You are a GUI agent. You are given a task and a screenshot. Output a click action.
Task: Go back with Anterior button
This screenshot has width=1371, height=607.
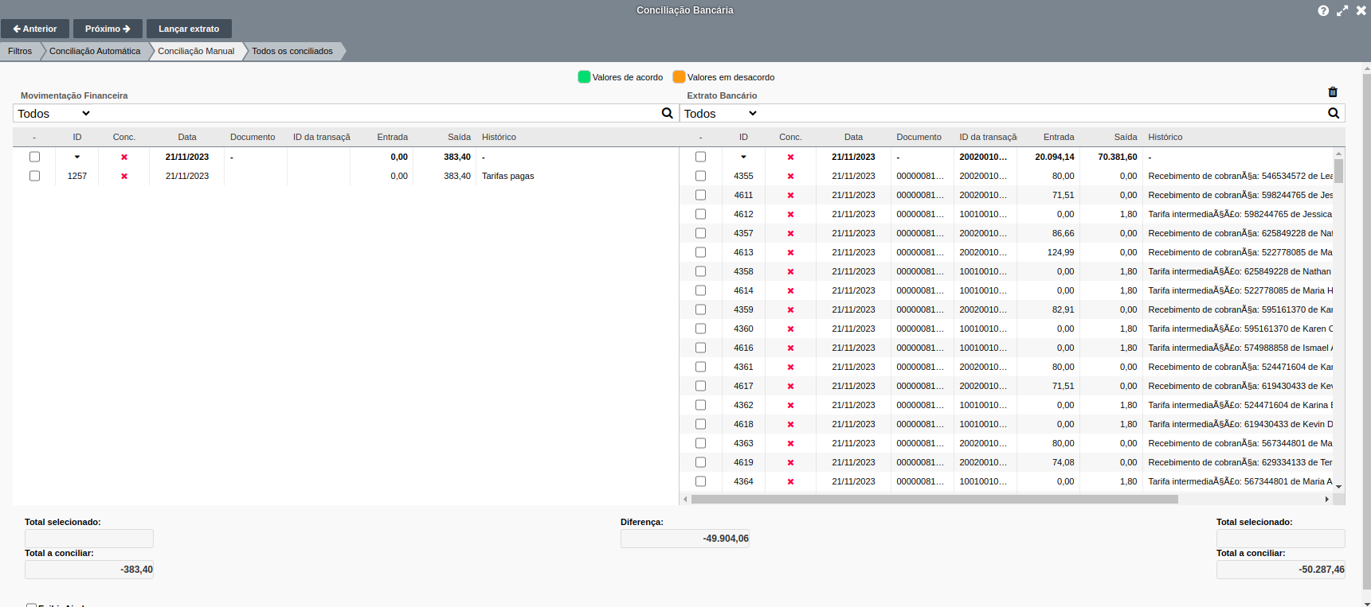coord(35,29)
